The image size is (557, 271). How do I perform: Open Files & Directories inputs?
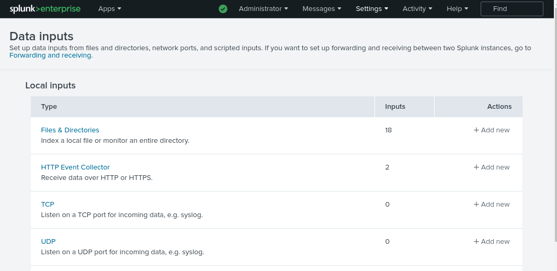tap(70, 130)
